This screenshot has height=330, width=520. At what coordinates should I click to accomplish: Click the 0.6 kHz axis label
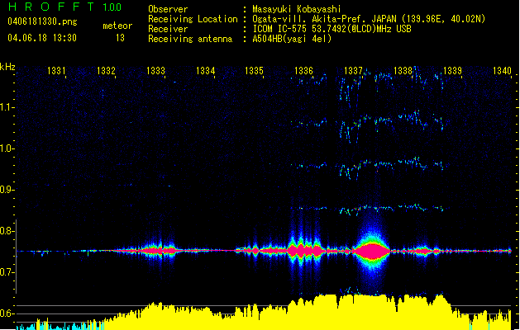coord(7,313)
